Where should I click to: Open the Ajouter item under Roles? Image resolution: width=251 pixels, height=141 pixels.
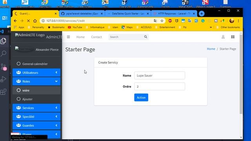point(36,99)
